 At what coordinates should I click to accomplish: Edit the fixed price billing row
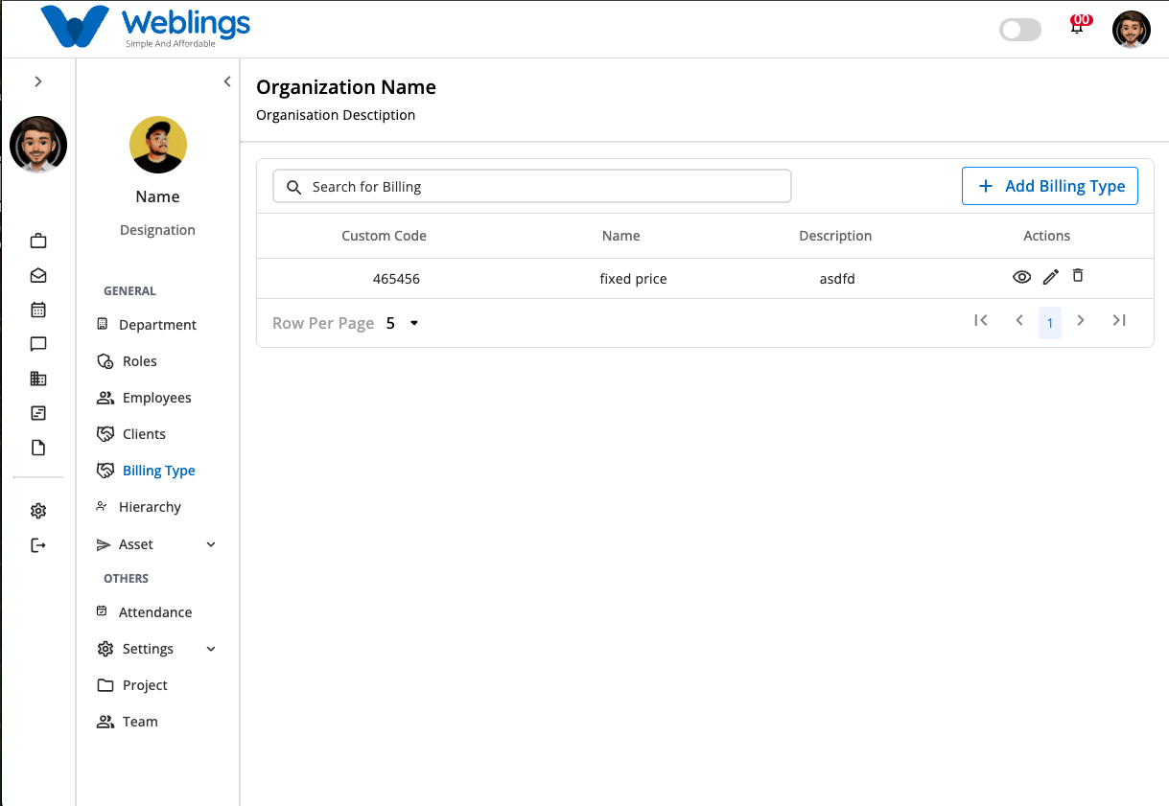coord(1051,277)
